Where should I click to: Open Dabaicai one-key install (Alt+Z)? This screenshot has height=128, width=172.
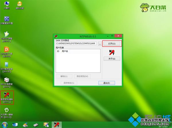[7, 113]
